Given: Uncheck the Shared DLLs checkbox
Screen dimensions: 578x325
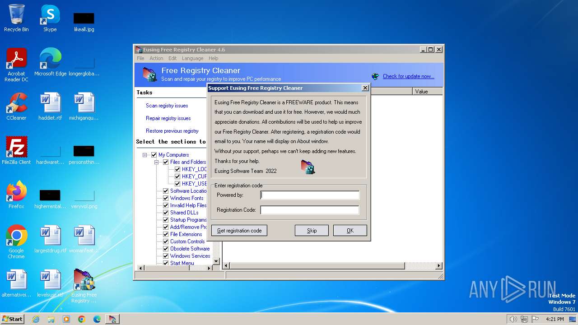Looking at the screenshot, I should [166, 213].
